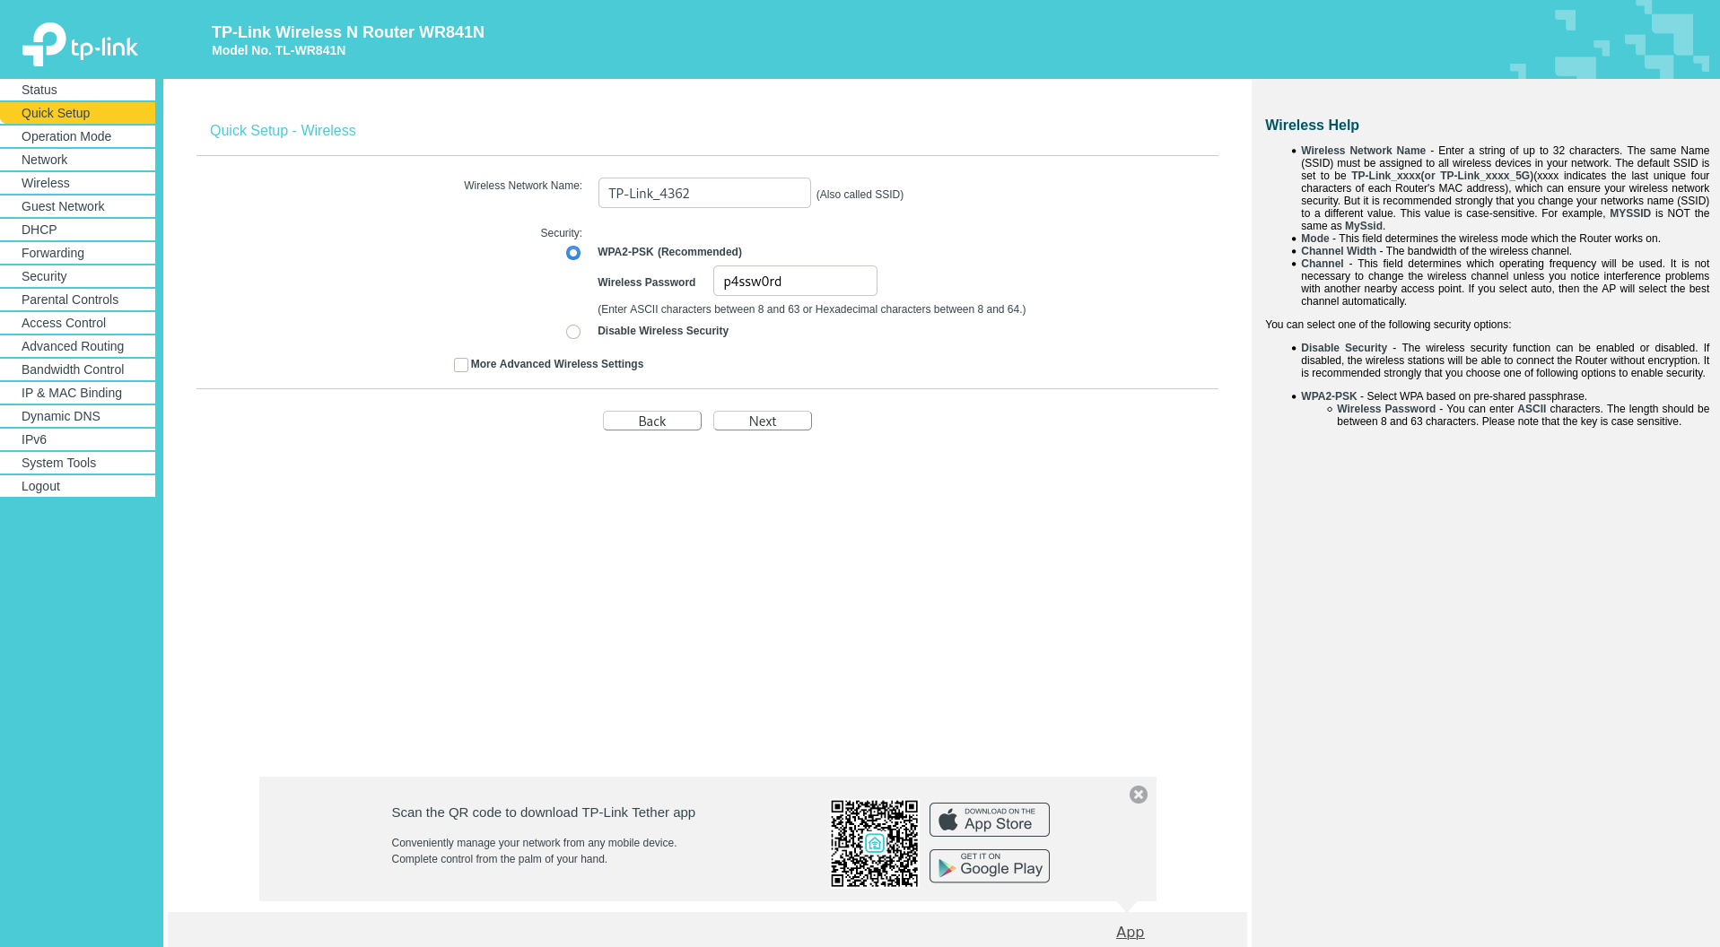The height and width of the screenshot is (947, 1720).
Task: Open Parental Controls menu
Action: [78, 300]
